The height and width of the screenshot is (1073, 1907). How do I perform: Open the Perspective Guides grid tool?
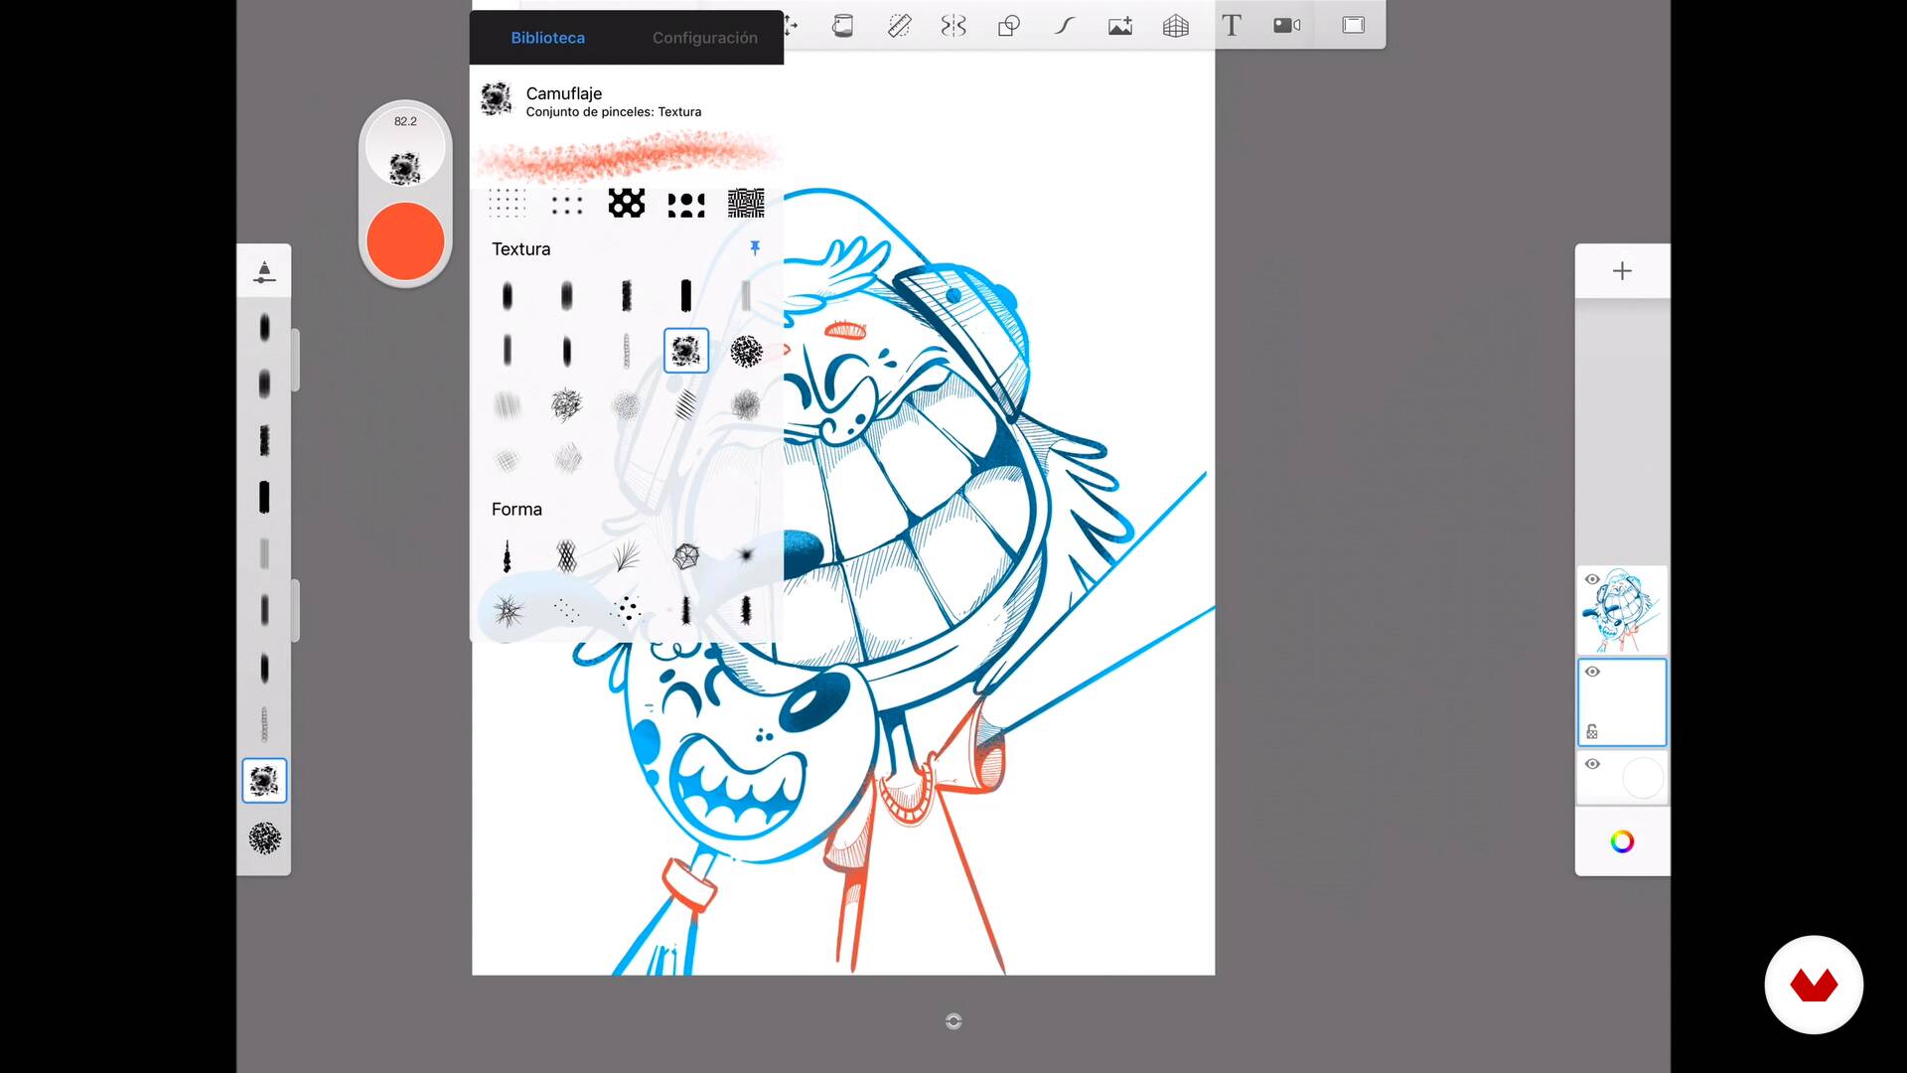[x=1176, y=26]
